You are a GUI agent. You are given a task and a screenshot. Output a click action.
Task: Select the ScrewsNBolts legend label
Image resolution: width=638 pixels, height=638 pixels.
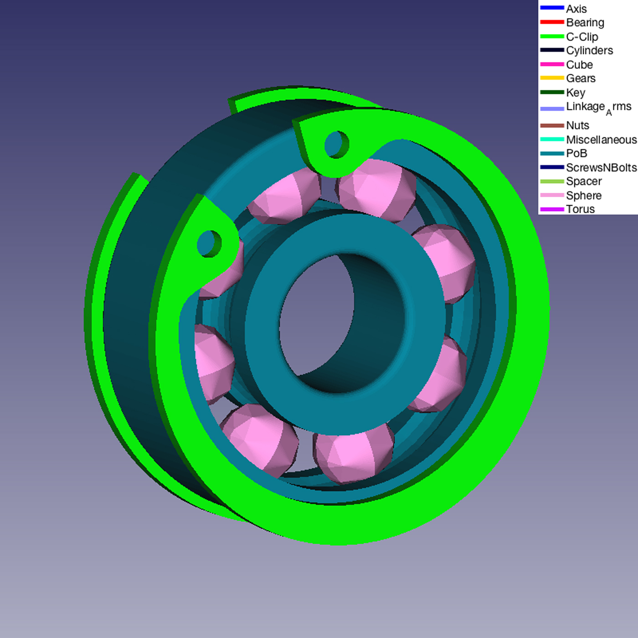pyautogui.click(x=601, y=167)
